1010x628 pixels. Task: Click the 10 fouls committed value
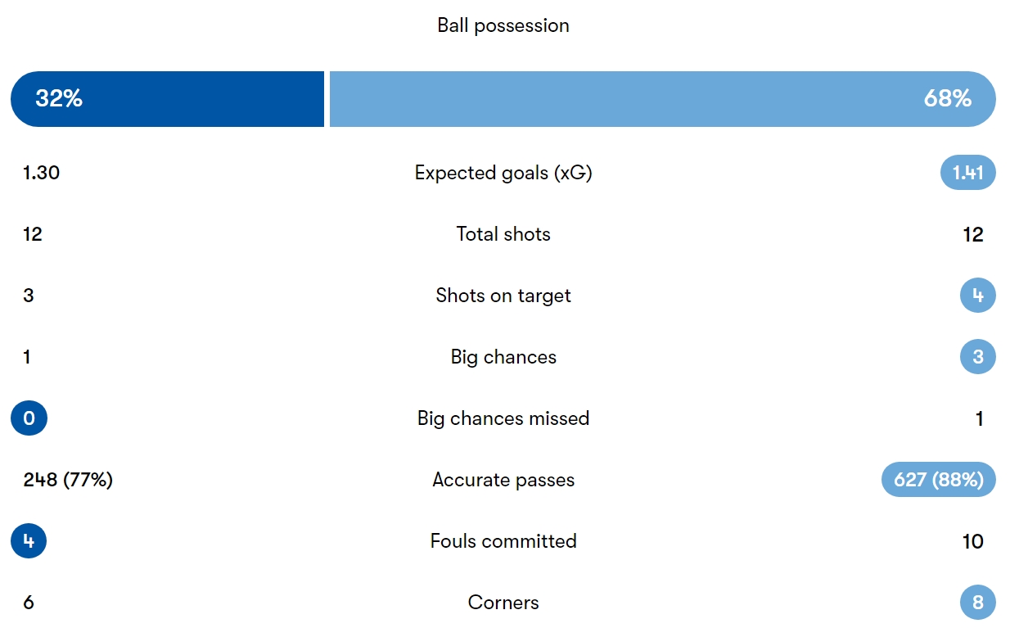973,541
